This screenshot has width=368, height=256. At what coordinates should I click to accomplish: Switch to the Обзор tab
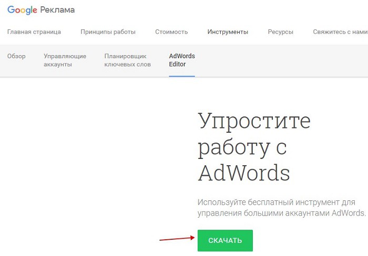16,56
